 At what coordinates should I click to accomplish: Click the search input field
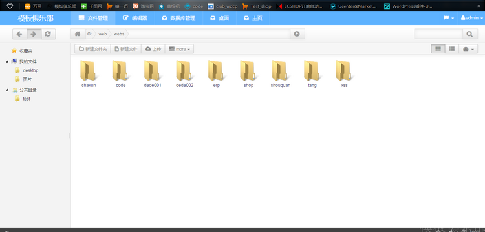[438, 34]
